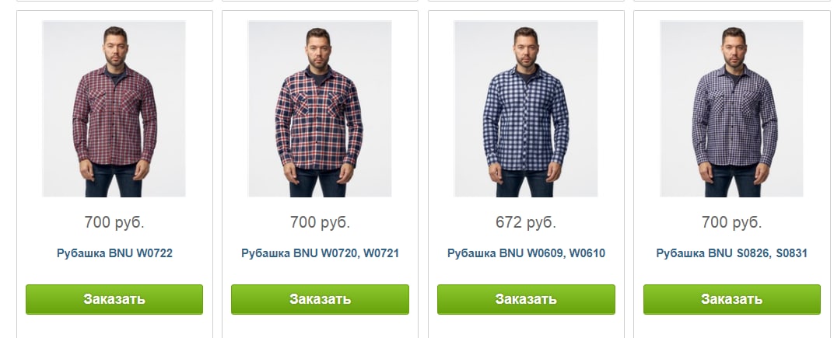
Task: View the lilac checked S0826 shirt image
Action: 731,109
